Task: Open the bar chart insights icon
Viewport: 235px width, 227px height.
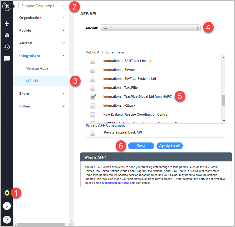Action: pyautogui.click(x=7, y=35)
